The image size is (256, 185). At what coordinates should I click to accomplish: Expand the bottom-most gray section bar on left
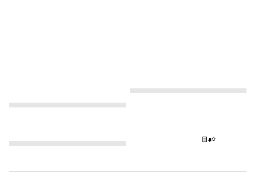click(68, 144)
